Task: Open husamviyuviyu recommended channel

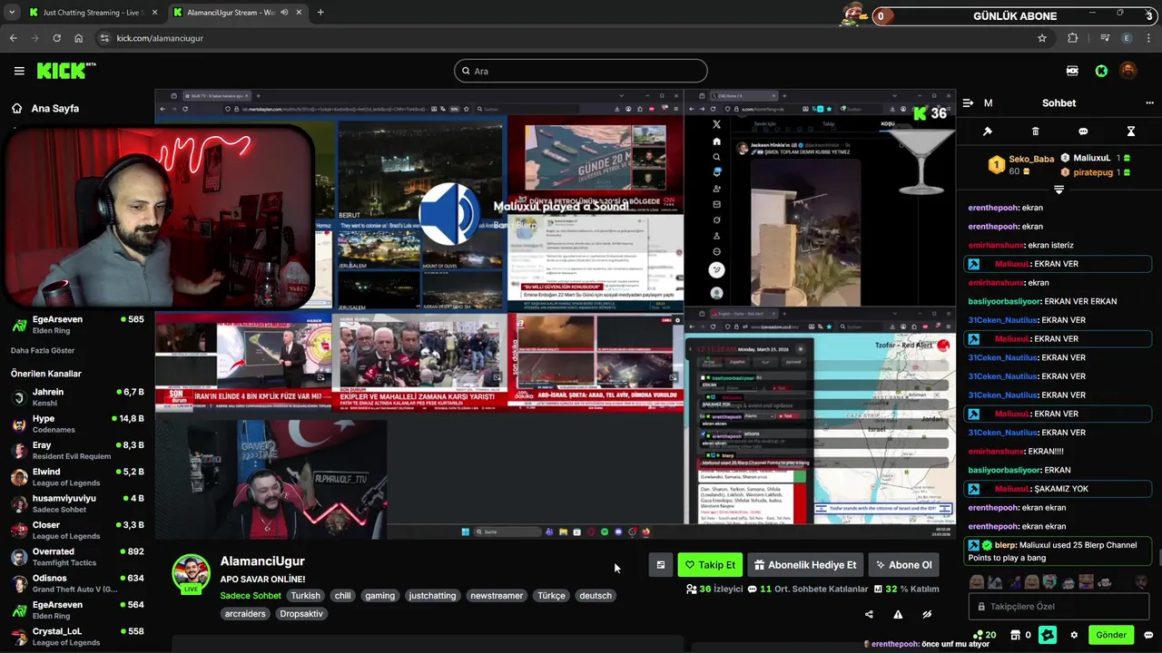Action: (77, 503)
